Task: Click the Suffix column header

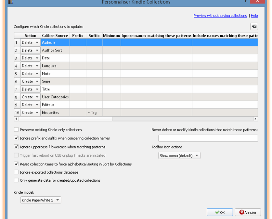Action: (94, 36)
